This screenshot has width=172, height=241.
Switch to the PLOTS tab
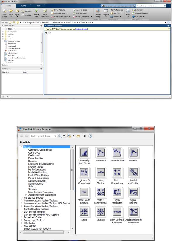click(x=23, y=6)
